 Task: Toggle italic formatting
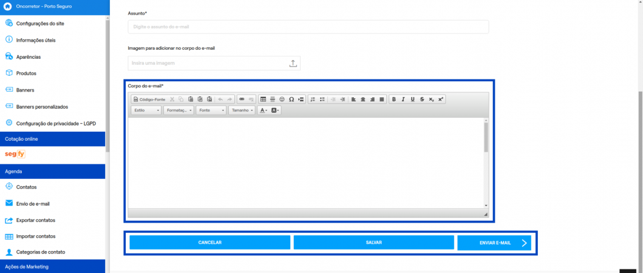pyautogui.click(x=403, y=99)
